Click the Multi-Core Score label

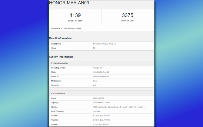coord(128,21)
